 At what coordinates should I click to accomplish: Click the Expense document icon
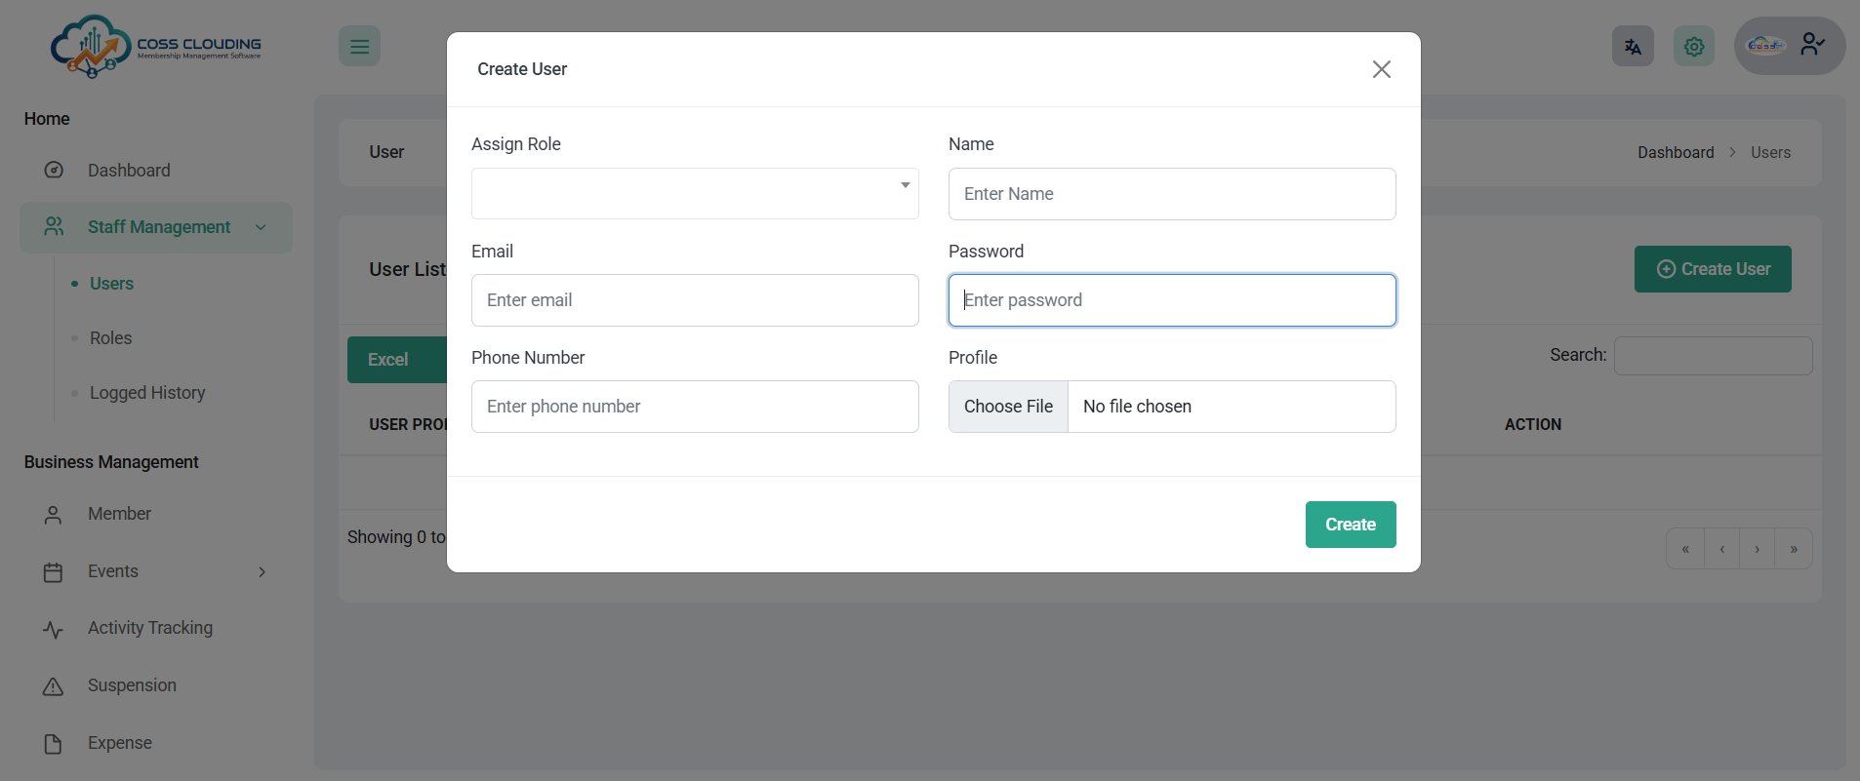coord(54,744)
